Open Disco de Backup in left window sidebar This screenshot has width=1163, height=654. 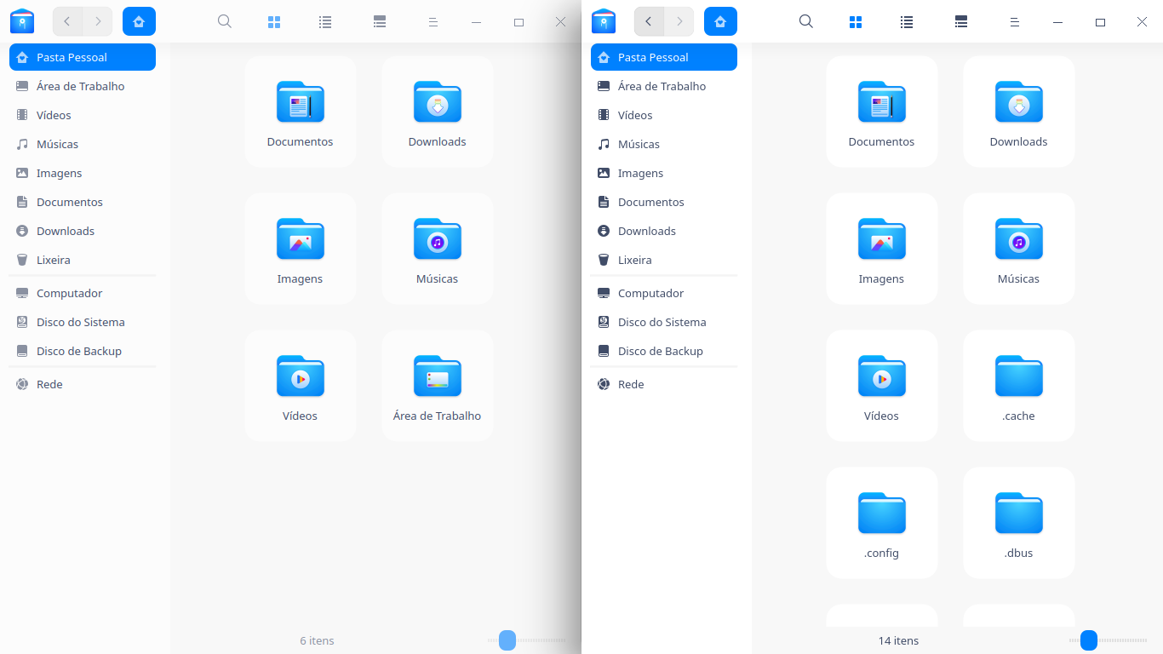(83, 351)
